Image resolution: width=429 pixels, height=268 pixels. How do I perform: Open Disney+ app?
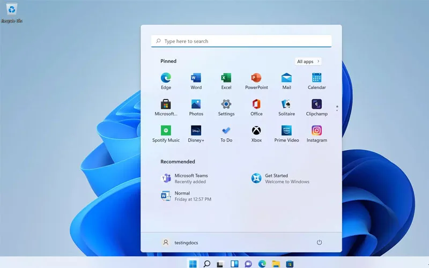196,133
